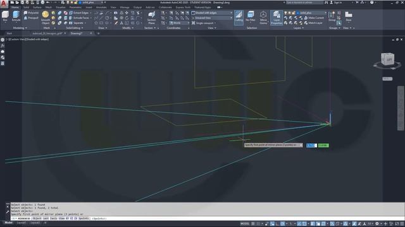Open the Help question mark icon
This screenshot has height=227, width=405.
[371, 3]
